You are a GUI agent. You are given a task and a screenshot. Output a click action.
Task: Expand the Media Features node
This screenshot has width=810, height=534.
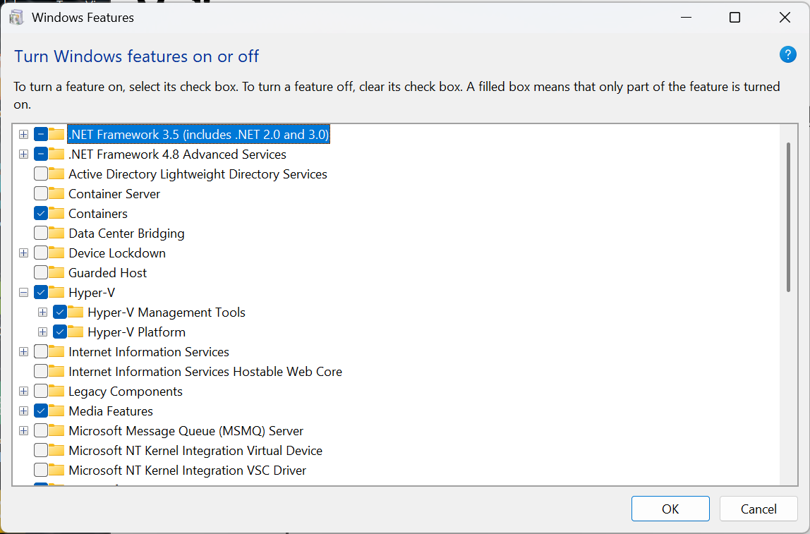[x=24, y=411]
